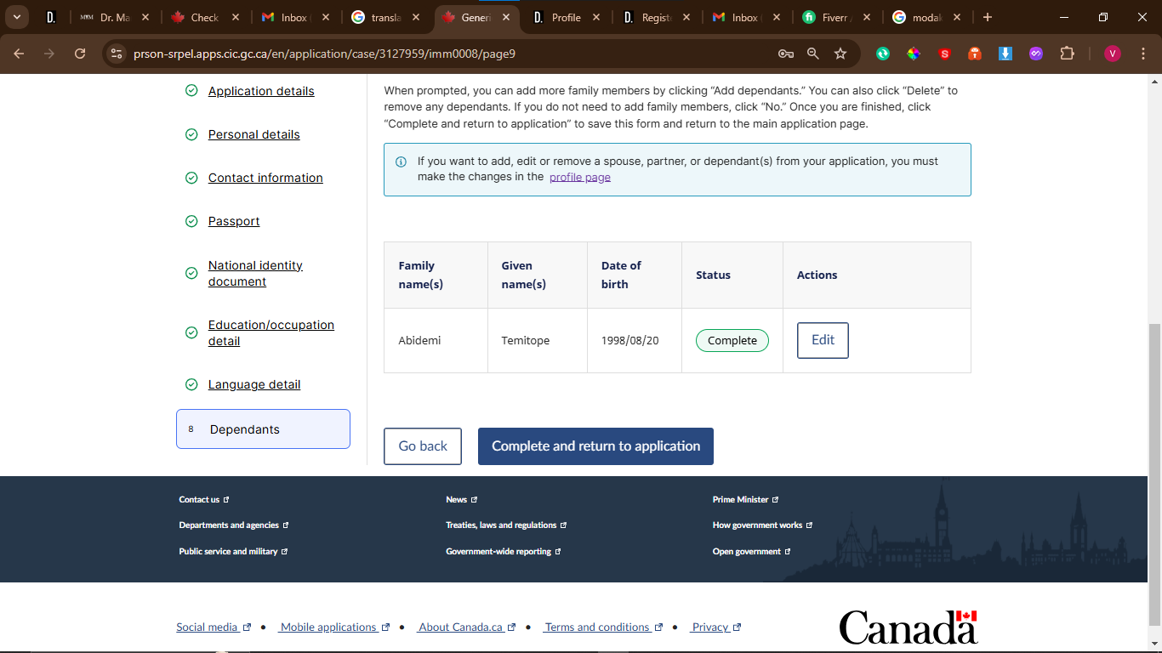The height and width of the screenshot is (653, 1162).
Task: Open the Extensions puzzle-piece menu
Action: (x=1067, y=54)
